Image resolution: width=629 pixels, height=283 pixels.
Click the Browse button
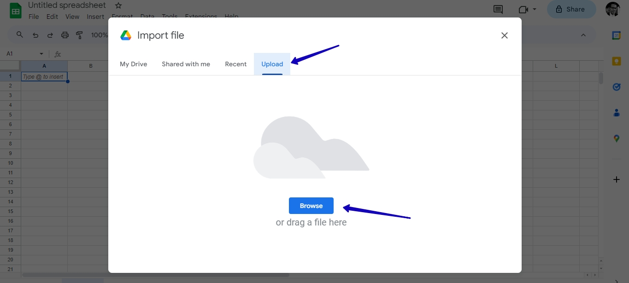pyautogui.click(x=311, y=206)
